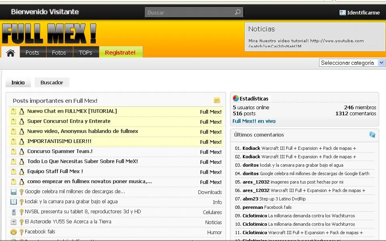This screenshot has width=386, height=241.
Task: Click the 516 posts statistic
Action: pos(244,113)
